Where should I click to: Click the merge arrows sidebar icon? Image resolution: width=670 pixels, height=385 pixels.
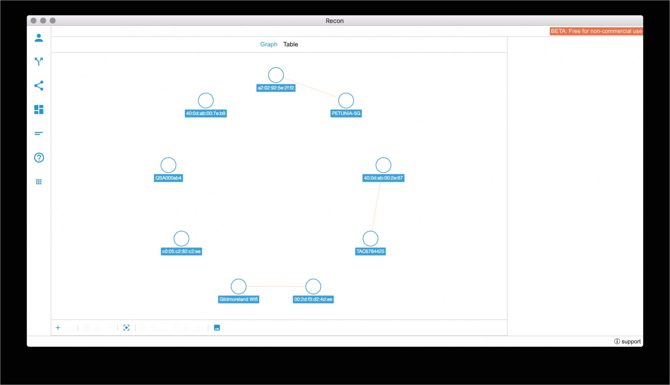coord(39,61)
